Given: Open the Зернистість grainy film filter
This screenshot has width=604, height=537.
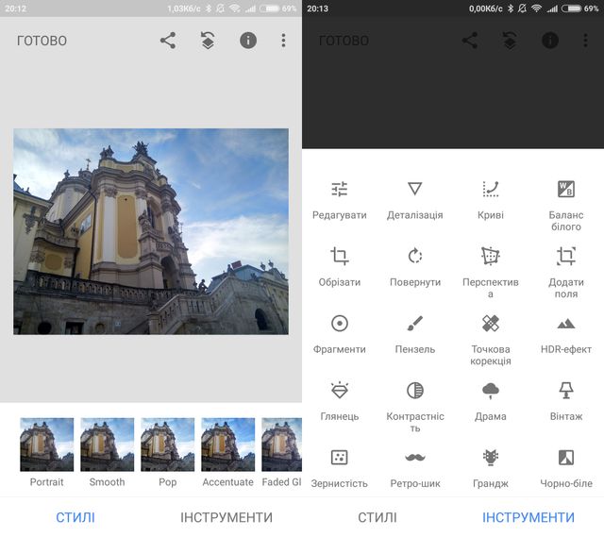Looking at the screenshot, I should tap(340, 468).
